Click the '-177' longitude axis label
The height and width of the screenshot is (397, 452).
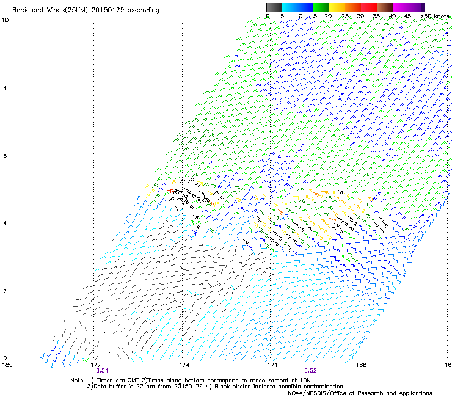94,365
